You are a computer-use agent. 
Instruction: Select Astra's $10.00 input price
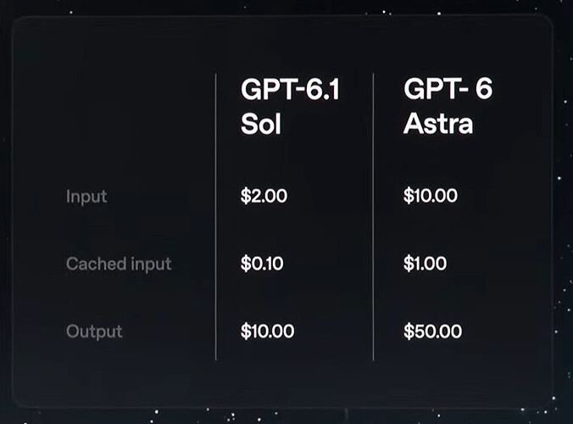click(x=431, y=196)
